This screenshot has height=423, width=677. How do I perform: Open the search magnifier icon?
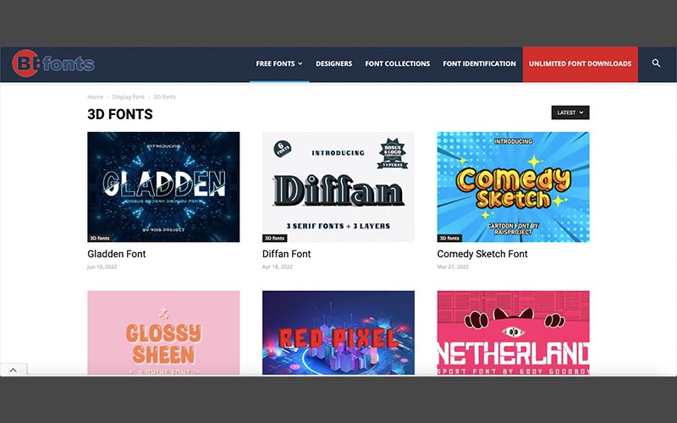656,63
